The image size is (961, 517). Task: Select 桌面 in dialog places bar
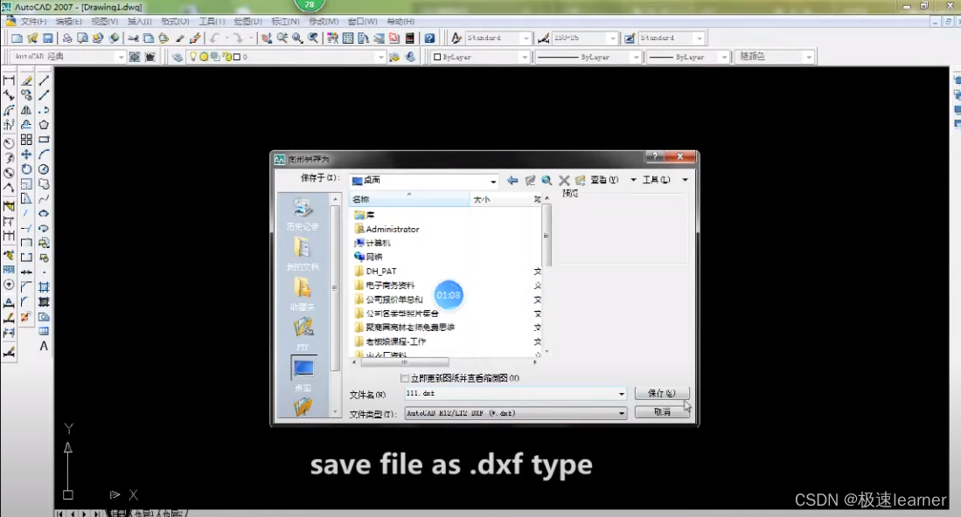(x=303, y=375)
